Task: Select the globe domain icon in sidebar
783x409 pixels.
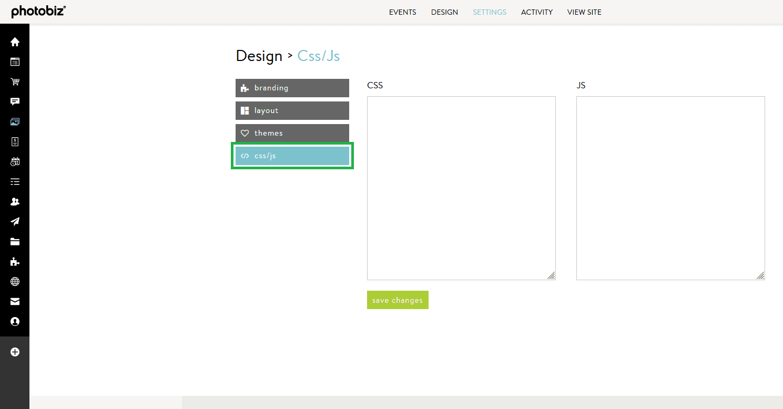Action: tap(15, 281)
